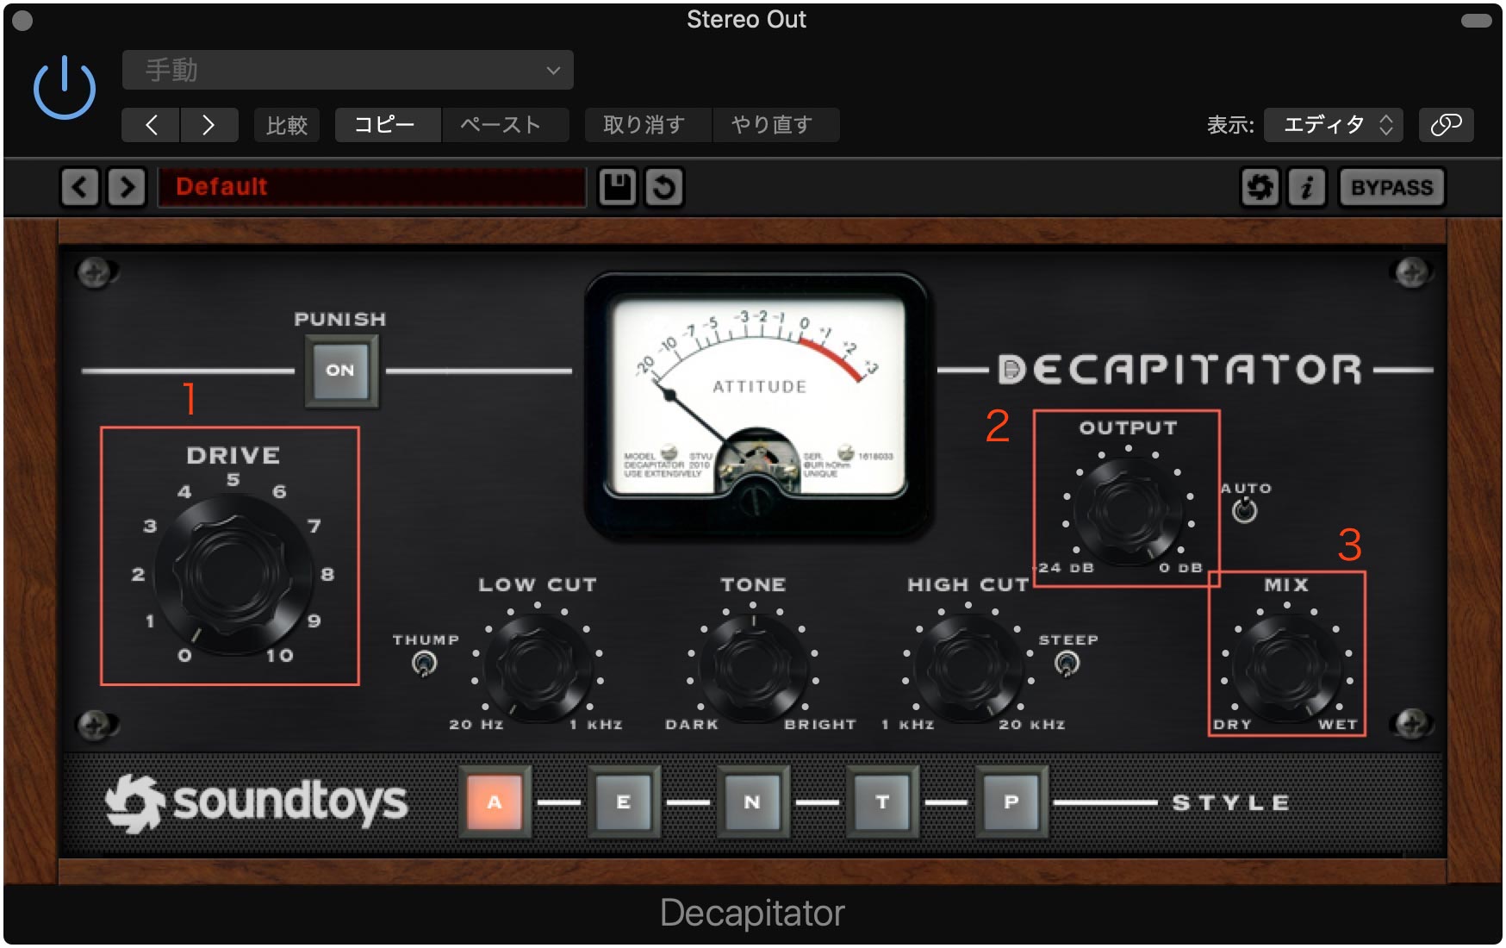Viewport: 1506px width, 948px height.
Task: Click the Soundtoys pinwheel logo icon near BYPASS
Action: point(1260,187)
